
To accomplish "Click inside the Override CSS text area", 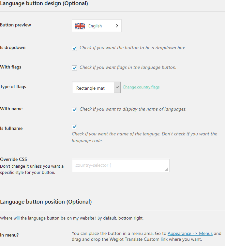I will [x=121, y=165].
